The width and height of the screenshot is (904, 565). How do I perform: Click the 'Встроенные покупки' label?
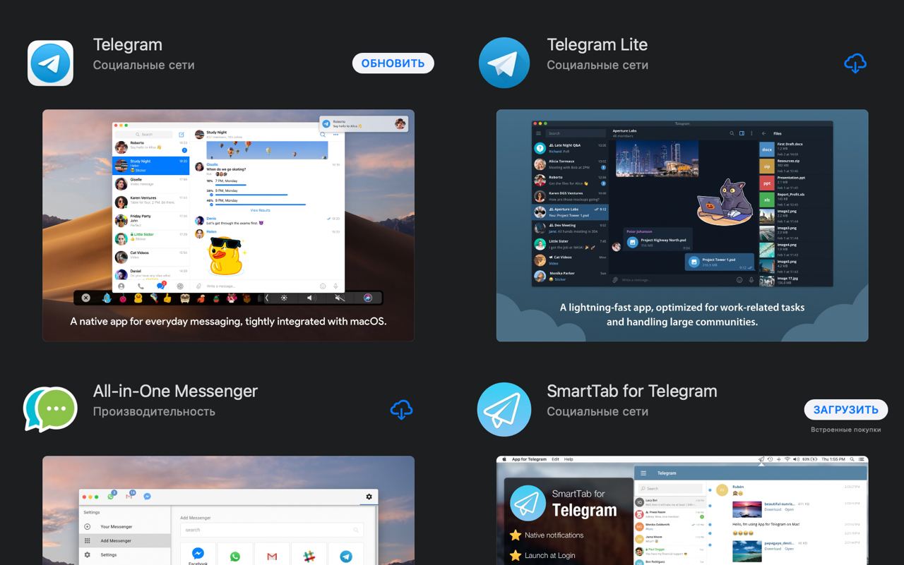(845, 430)
